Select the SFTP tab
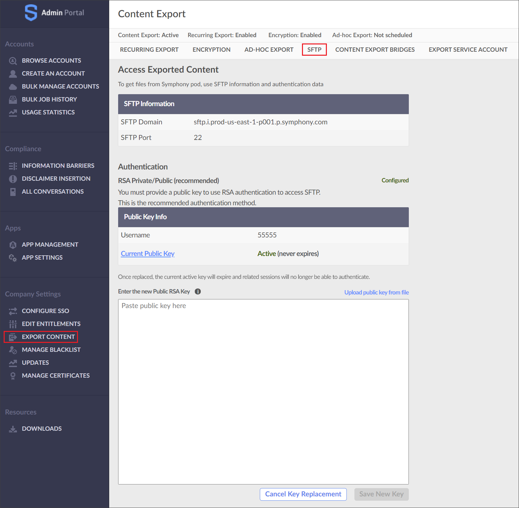The width and height of the screenshot is (519, 508). click(x=314, y=50)
